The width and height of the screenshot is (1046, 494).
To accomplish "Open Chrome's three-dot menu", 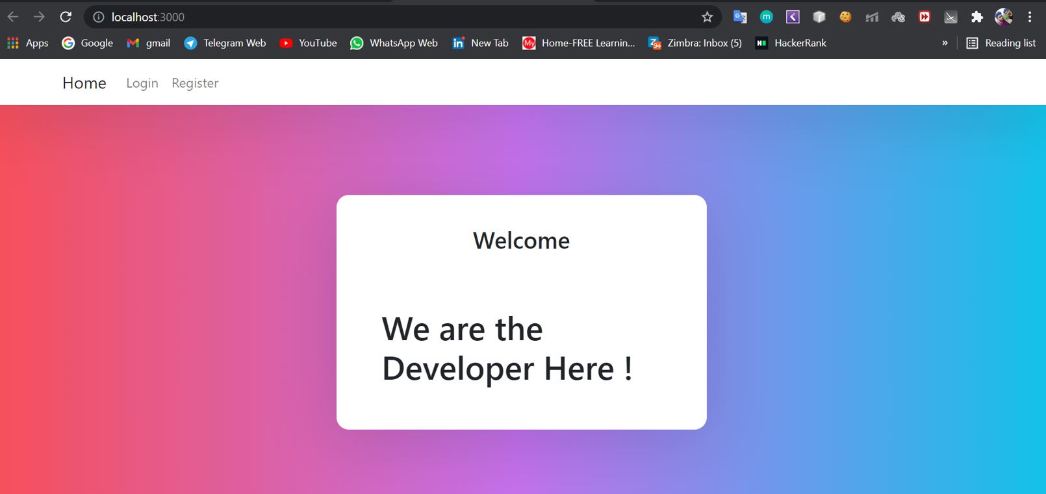I will tap(1030, 17).
